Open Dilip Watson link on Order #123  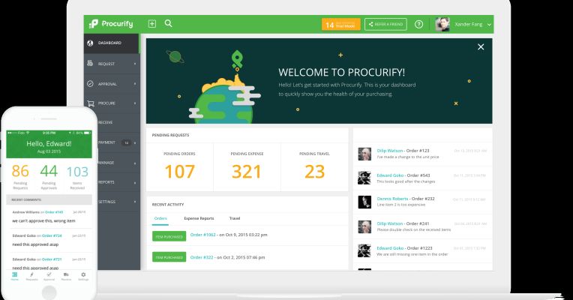click(x=389, y=151)
